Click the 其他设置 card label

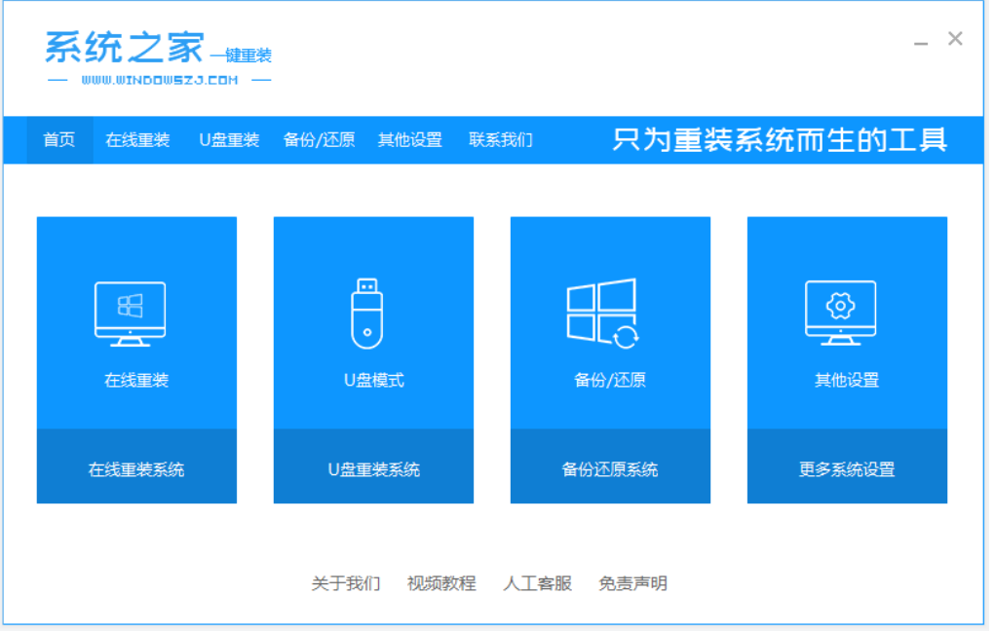point(847,381)
